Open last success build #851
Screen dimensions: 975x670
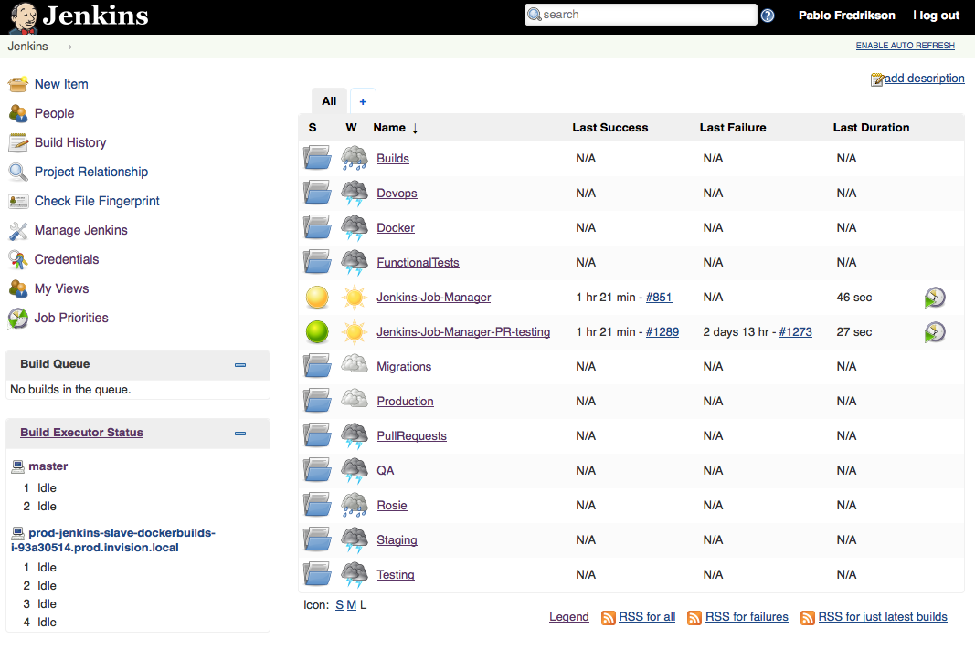click(659, 297)
